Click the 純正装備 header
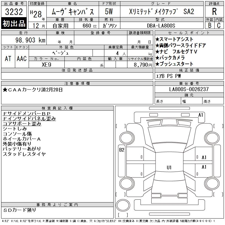The height and width of the screenshot is (225, 225). pos(189,70)
